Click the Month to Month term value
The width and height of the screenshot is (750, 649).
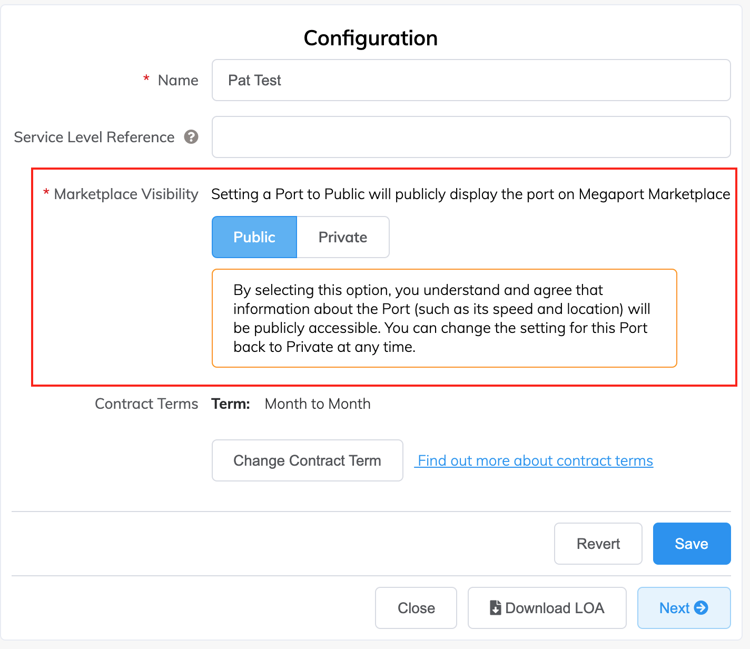point(318,404)
